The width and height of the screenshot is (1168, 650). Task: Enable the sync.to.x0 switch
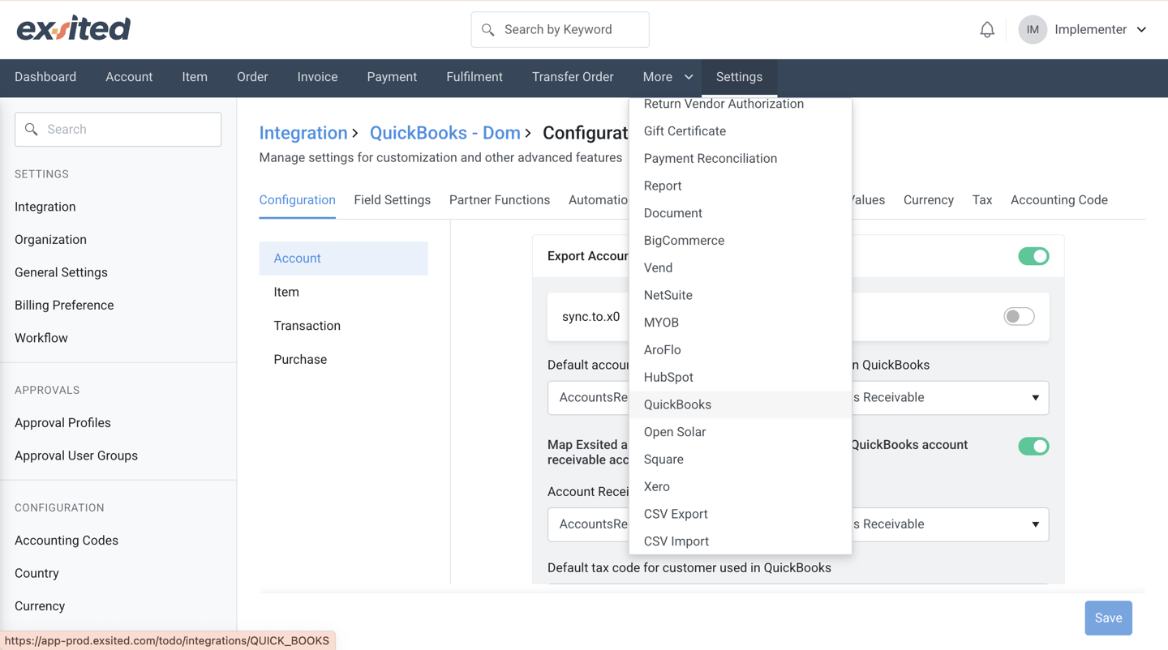tap(1019, 316)
